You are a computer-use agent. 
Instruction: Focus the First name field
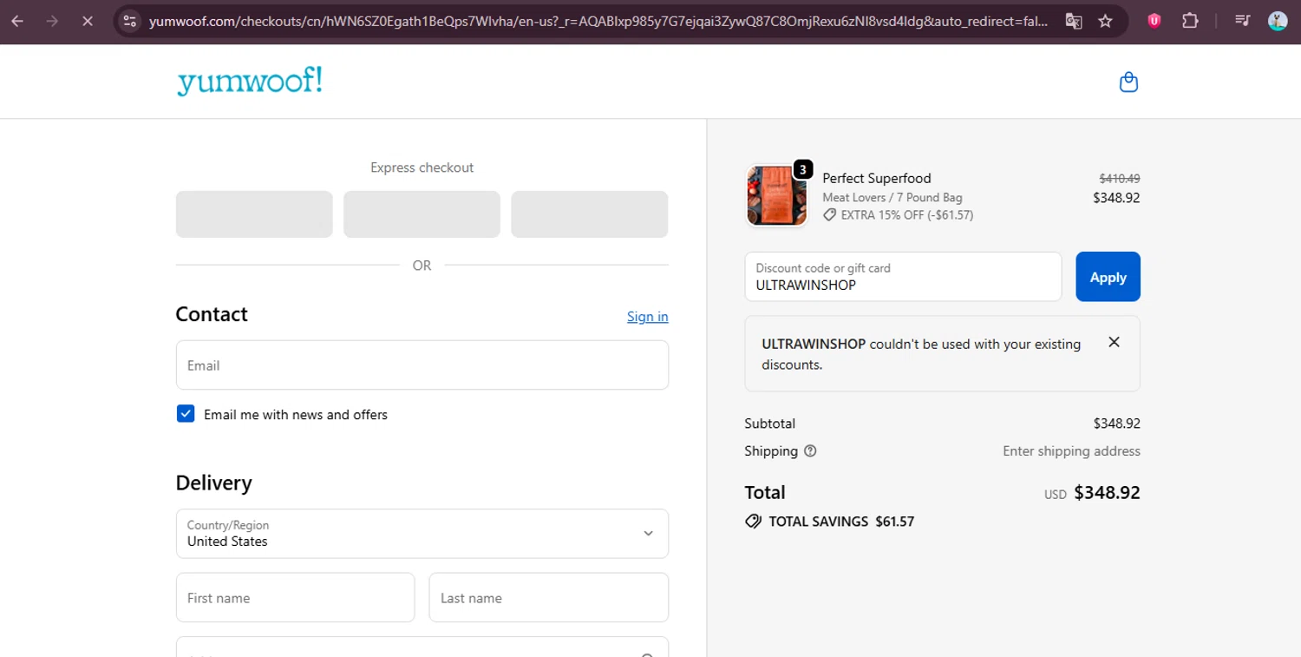[295, 598]
